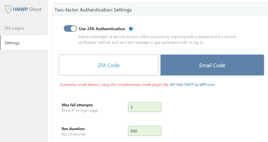This screenshot has width=268, height=142.
Task: Select Settings in the left sidebar
Action: [12, 43]
